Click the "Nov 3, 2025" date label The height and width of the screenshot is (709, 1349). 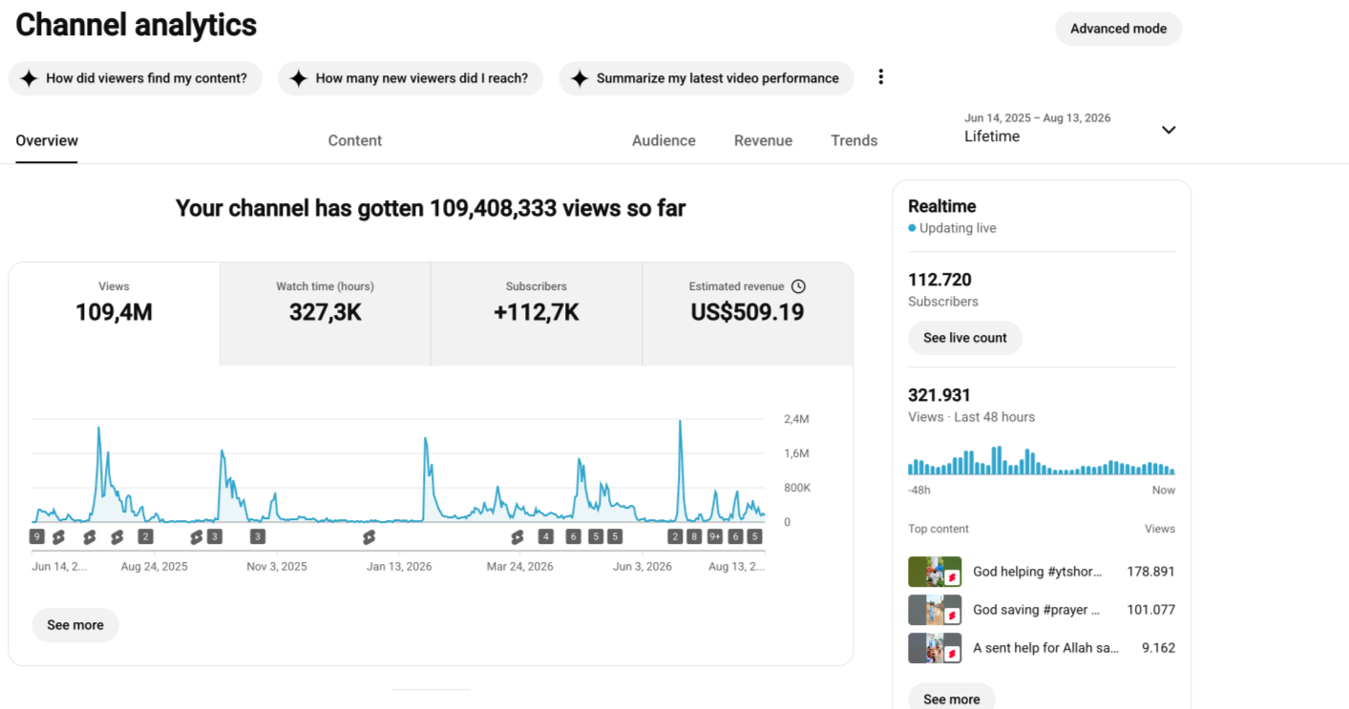pos(277,566)
